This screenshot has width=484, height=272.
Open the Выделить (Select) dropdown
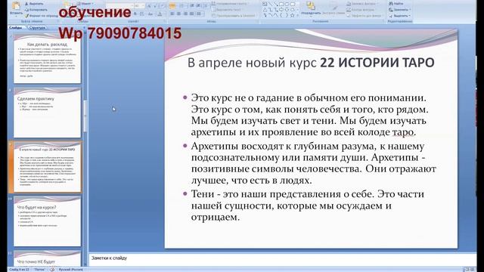point(400,15)
